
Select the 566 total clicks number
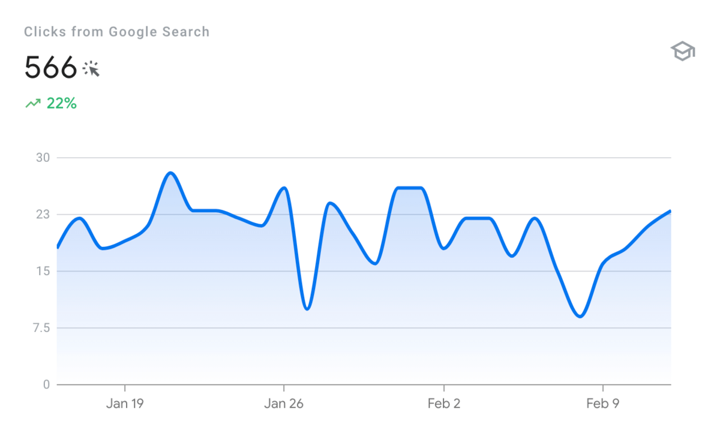[x=50, y=67]
